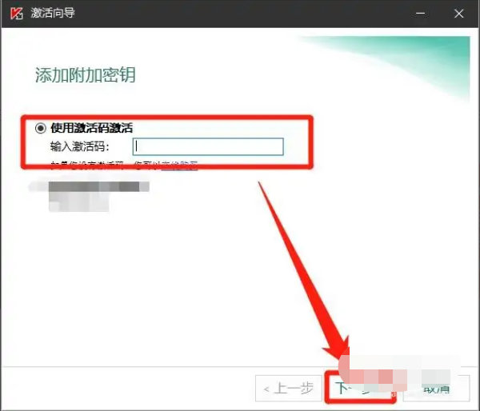480x411 pixels.
Task: Open the underlined link below the code field
Action: pyautogui.click(x=179, y=166)
